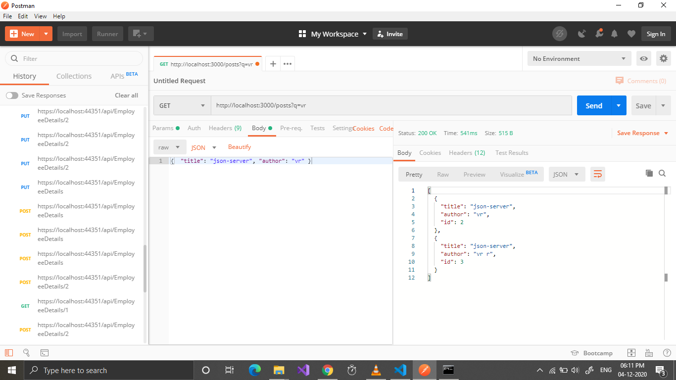
Task: Open the request Headers (9) tab
Action: pyautogui.click(x=225, y=128)
